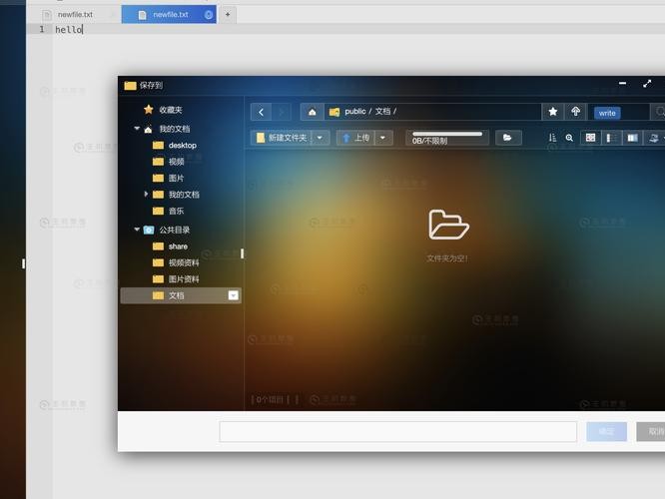The image size is (665, 499).
Task: Switch to icon grid view
Action: click(x=590, y=138)
